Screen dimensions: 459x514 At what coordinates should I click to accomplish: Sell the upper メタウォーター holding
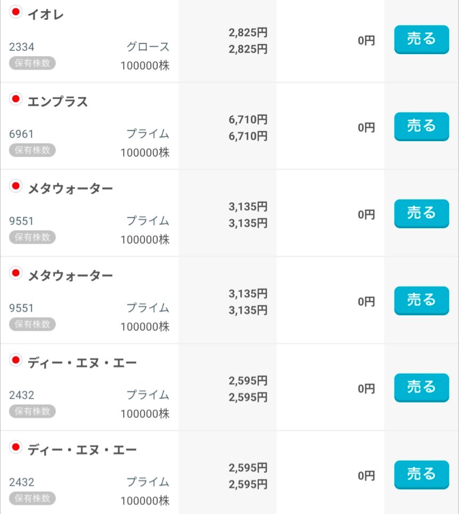tap(421, 213)
